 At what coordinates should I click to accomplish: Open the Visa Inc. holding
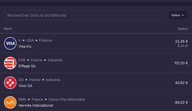[x=96, y=43]
